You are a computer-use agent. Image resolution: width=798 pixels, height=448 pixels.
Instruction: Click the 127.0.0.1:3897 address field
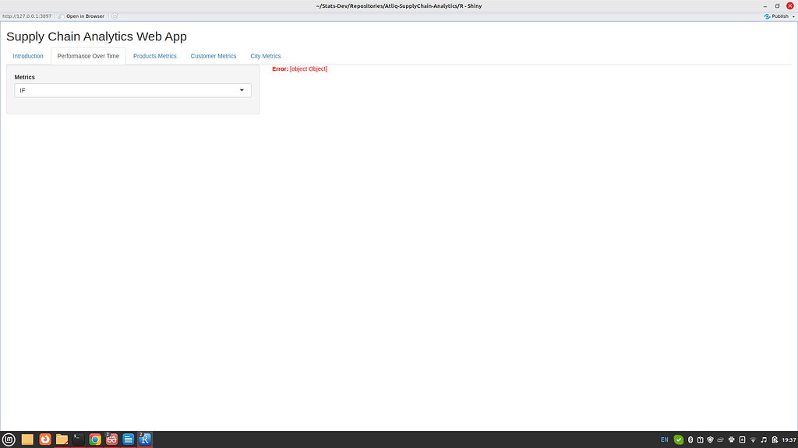coord(27,16)
